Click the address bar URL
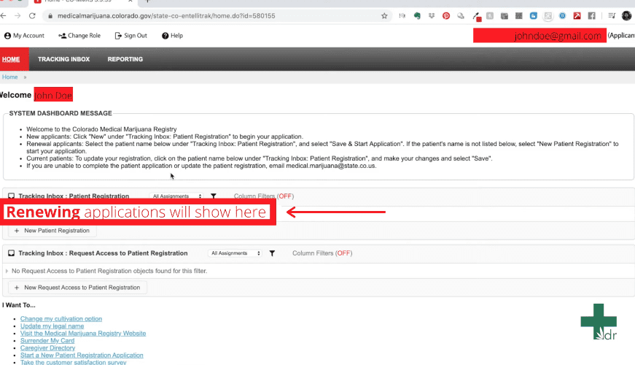The image size is (635, 365). pyautogui.click(x=166, y=16)
